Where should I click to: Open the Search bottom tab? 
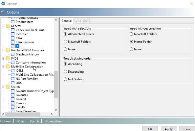pyautogui.click(x=34, y=121)
